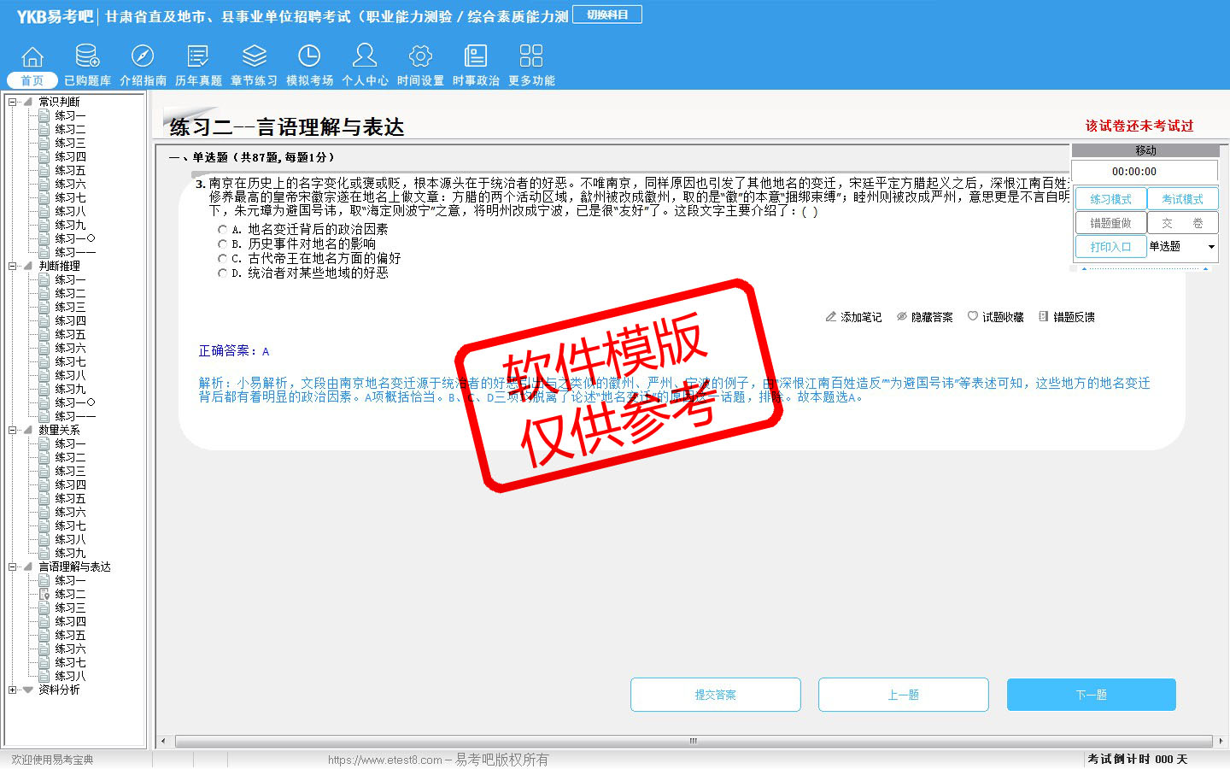Go to next question with 下一题
This screenshot has height=769, width=1230.
(x=1091, y=695)
